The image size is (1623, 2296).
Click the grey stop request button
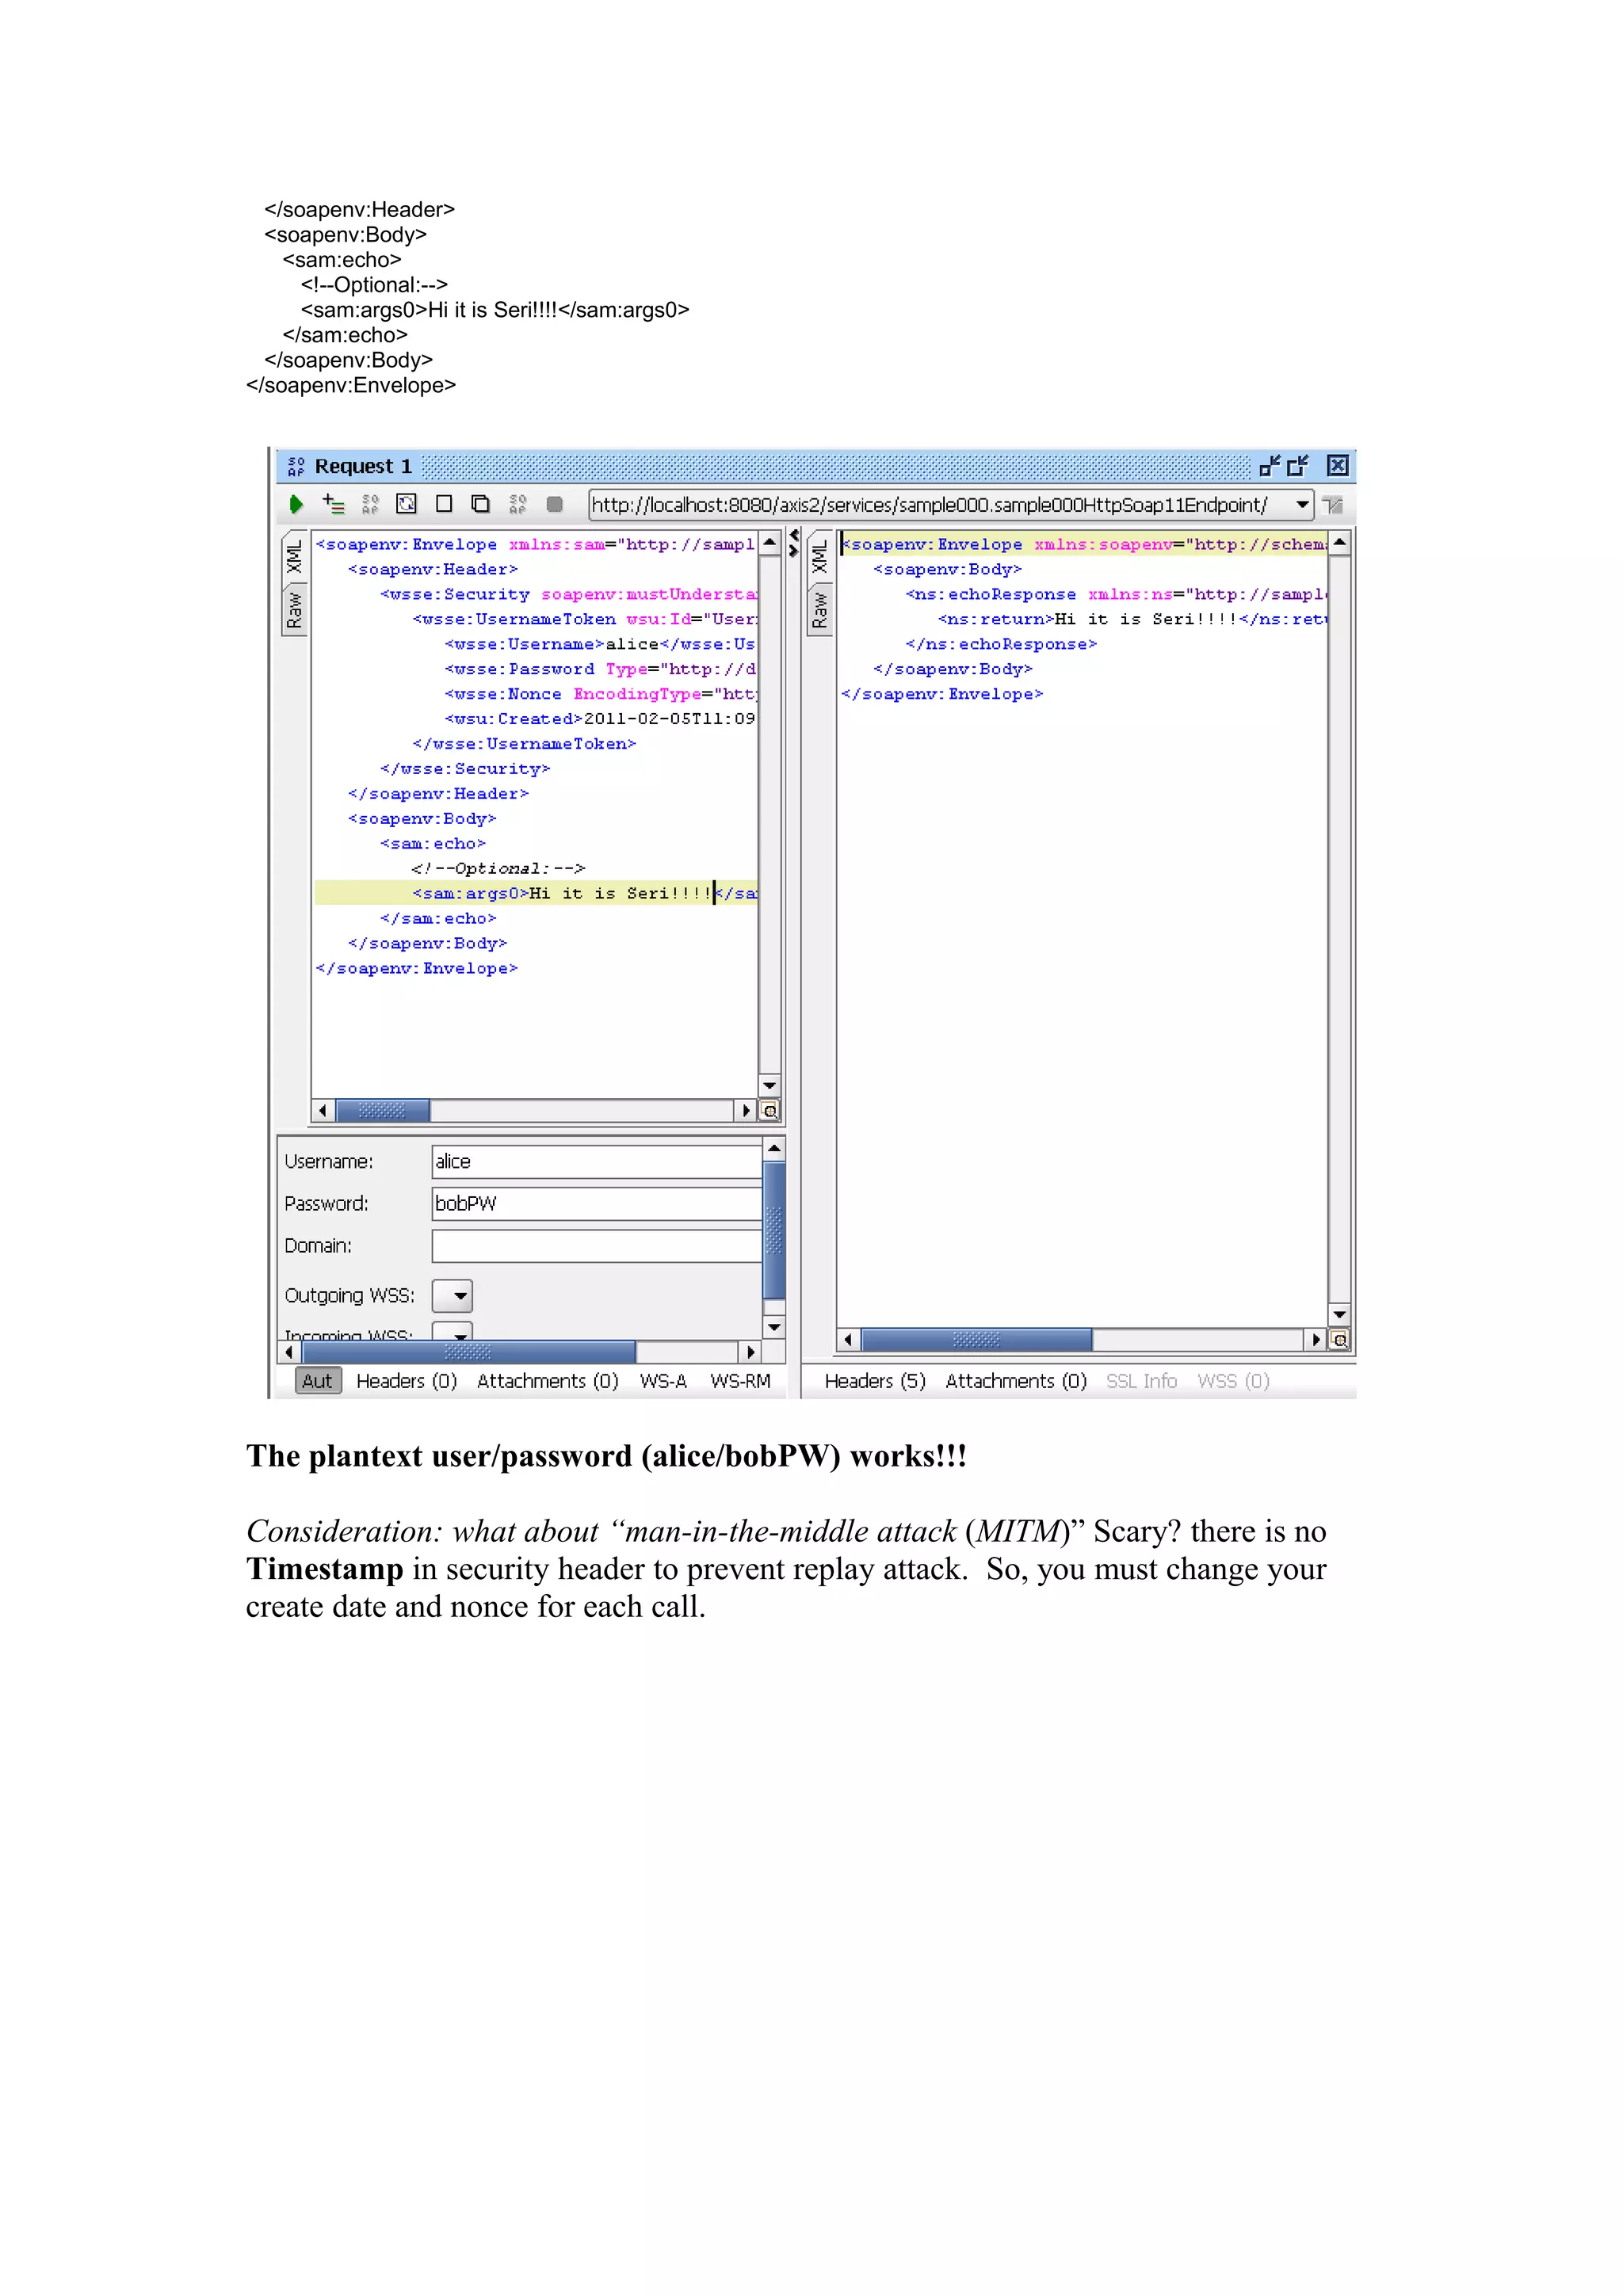pyautogui.click(x=554, y=504)
